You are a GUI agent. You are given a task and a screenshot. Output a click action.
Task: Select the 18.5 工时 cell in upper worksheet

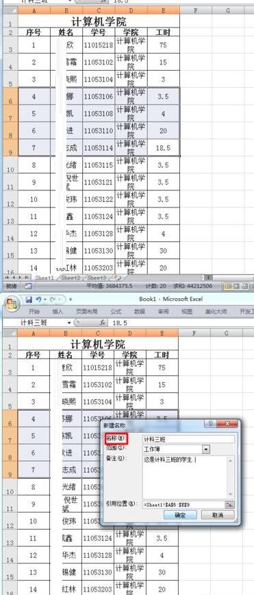click(x=163, y=148)
